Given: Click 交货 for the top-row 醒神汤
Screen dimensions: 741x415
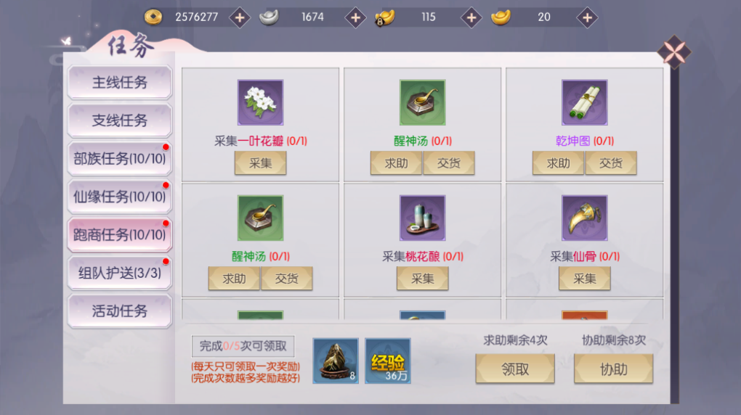Looking at the screenshot, I should pyautogui.click(x=449, y=163).
